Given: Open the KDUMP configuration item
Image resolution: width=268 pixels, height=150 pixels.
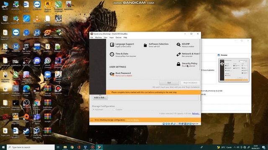Looking at the screenshot, I should coord(185,45).
